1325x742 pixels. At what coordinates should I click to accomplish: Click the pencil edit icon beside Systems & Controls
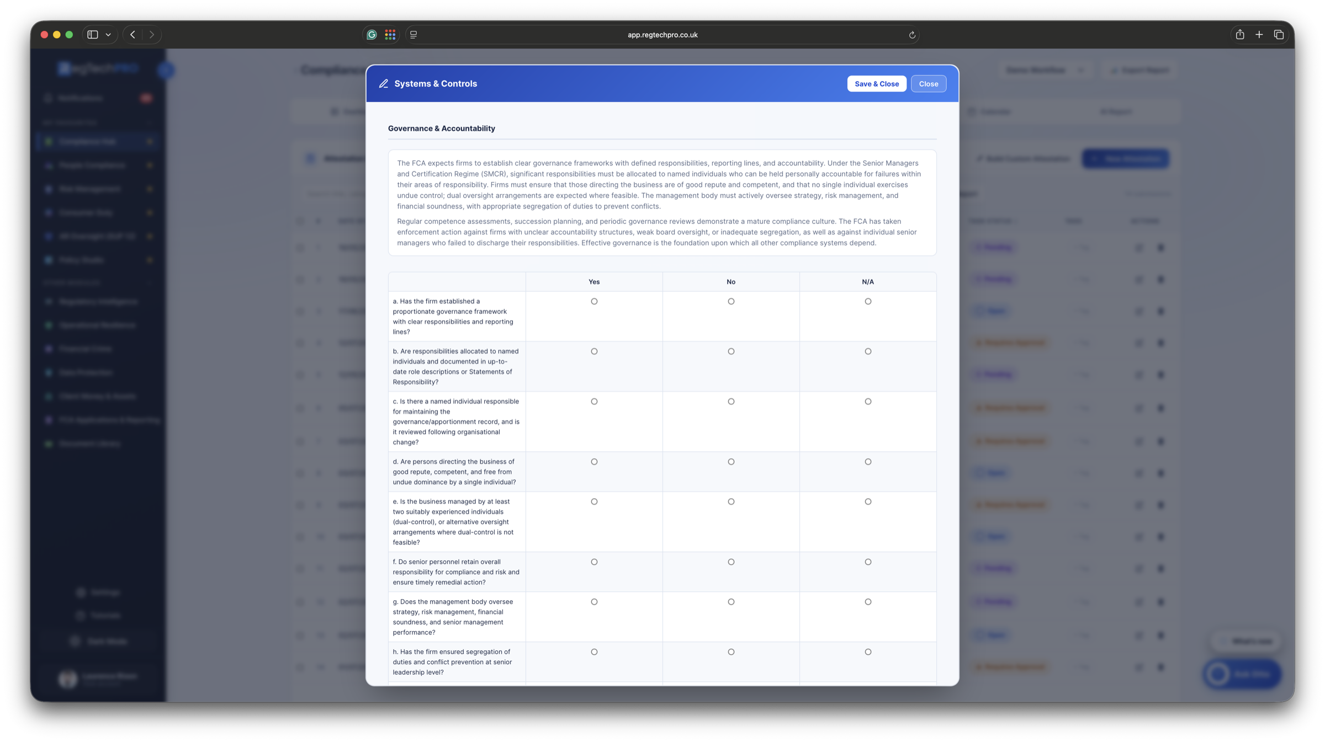[x=383, y=84]
